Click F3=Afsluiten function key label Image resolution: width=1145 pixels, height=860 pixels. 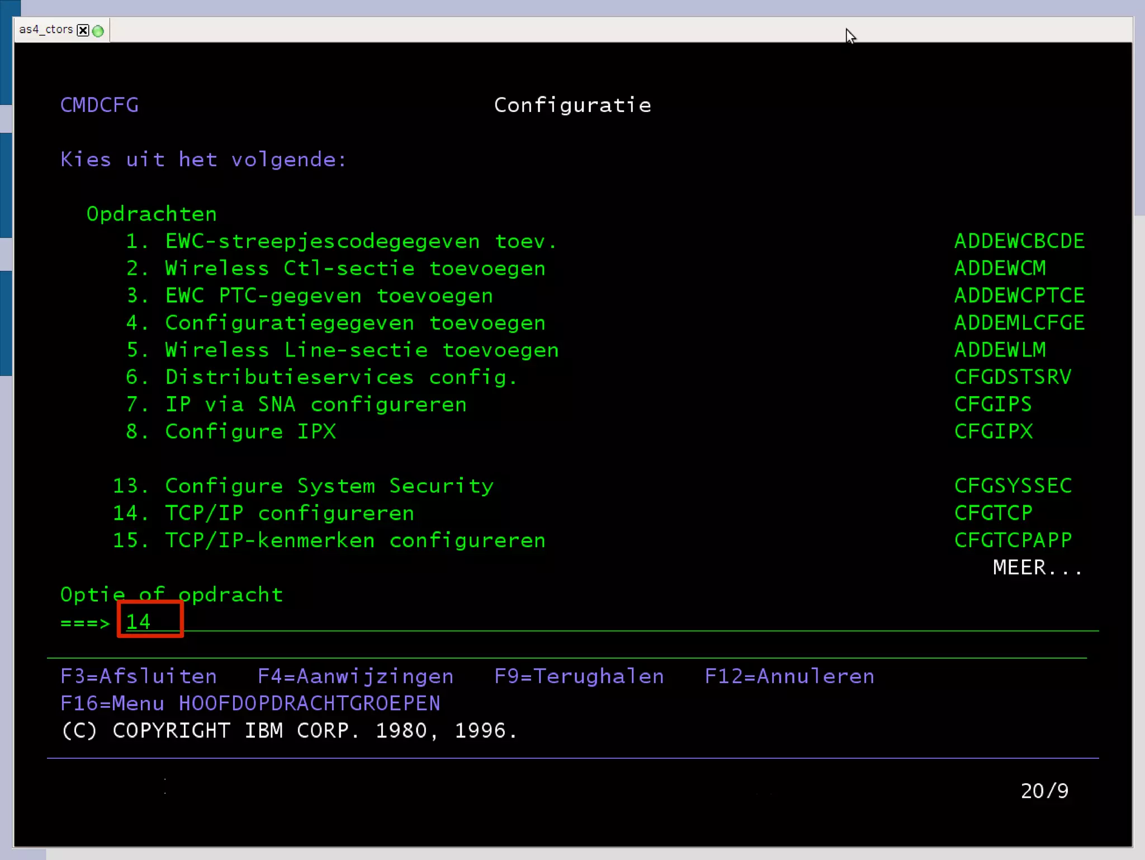(x=139, y=676)
